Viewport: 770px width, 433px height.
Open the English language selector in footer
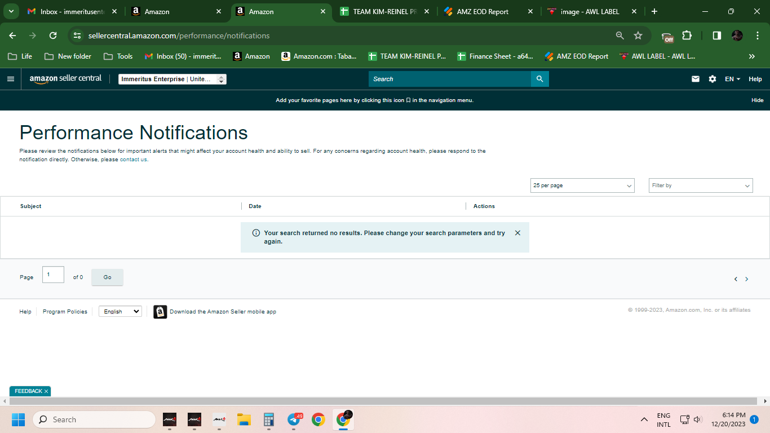click(120, 311)
